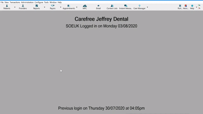
Task: Click the Henr... toolbar icon
Action: pyautogui.click(x=186, y=7)
